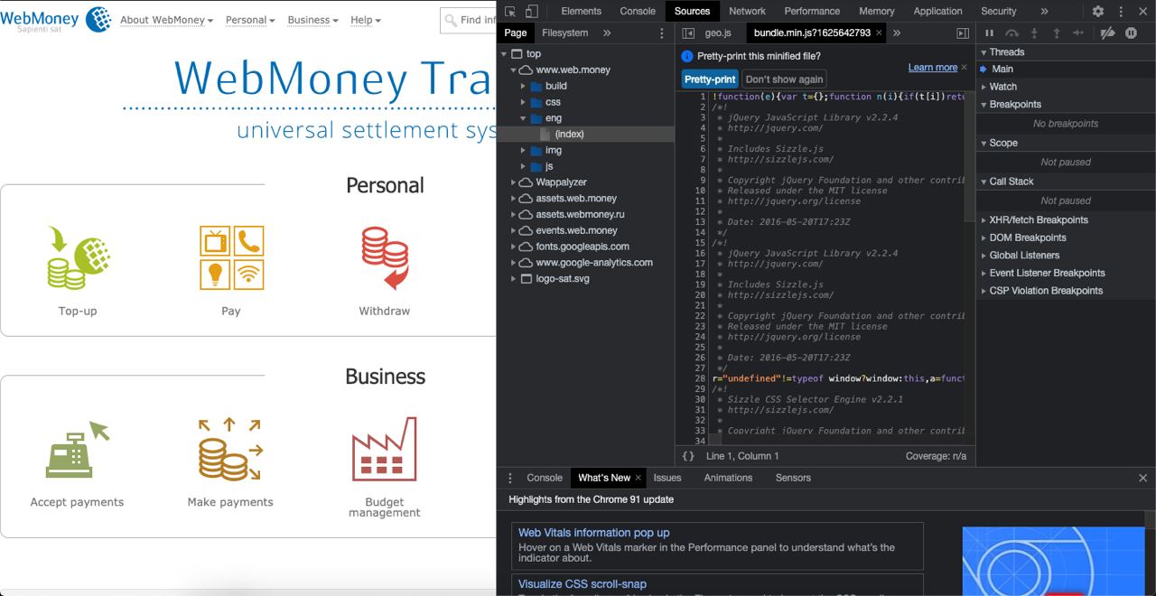Collapse the Call Stack section
The image size is (1156, 596).
(x=984, y=182)
